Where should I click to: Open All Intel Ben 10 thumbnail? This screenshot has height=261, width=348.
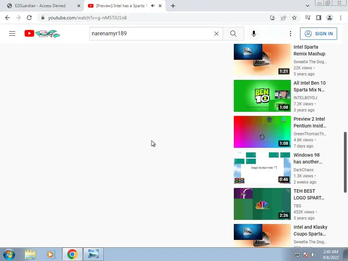click(262, 95)
